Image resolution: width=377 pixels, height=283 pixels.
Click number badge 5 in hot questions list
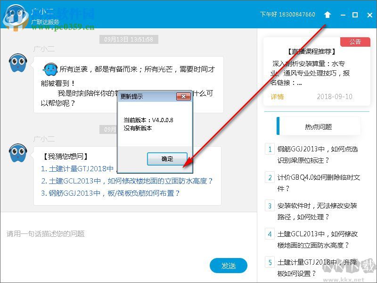tap(270, 262)
